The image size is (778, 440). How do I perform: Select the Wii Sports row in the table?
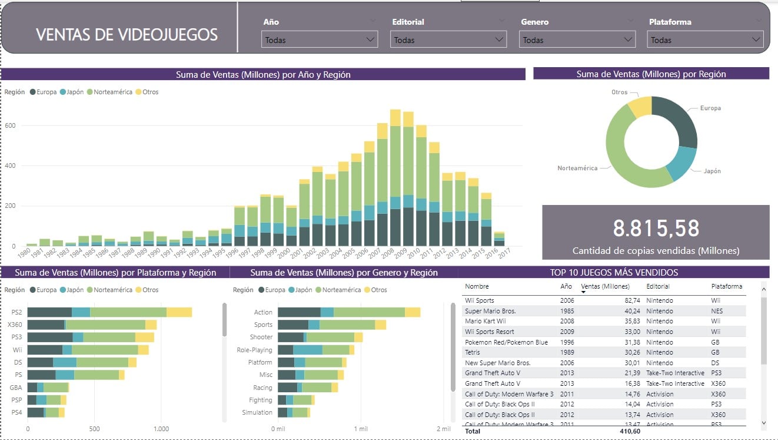click(480, 300)
